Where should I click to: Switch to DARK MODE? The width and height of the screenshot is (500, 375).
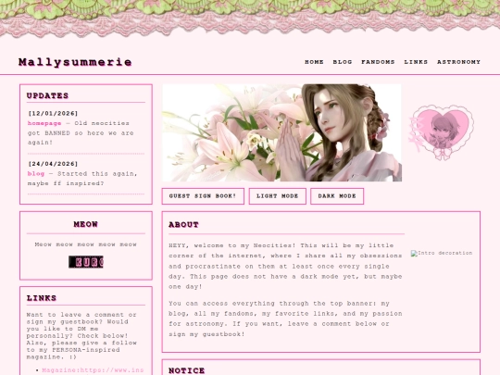click(337, 196)
